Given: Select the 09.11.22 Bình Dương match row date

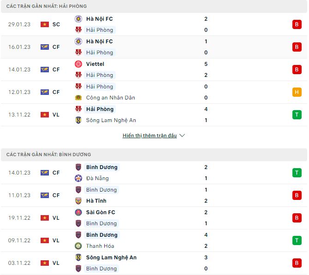Looking at the screenshot, I should tap(19, 240).
